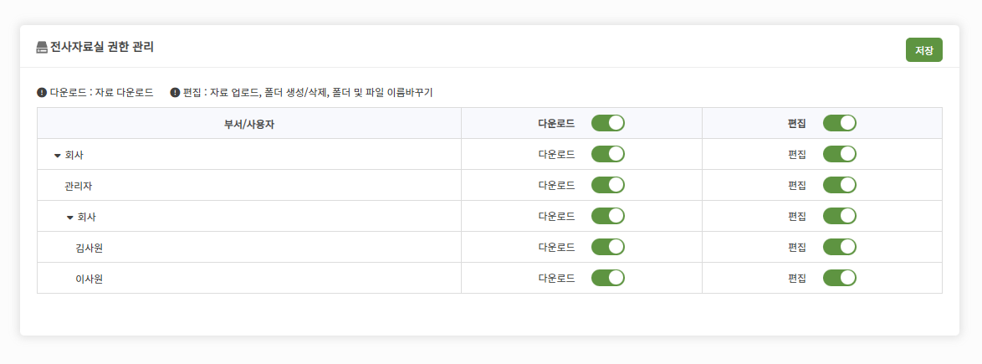
Task: Toggle the header 다운로드 switch for all
Action: coord(607,123)
